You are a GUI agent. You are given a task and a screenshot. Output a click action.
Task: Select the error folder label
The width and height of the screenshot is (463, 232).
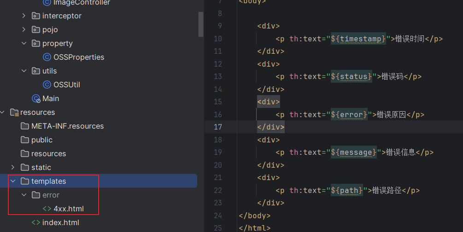coord(51,195)
